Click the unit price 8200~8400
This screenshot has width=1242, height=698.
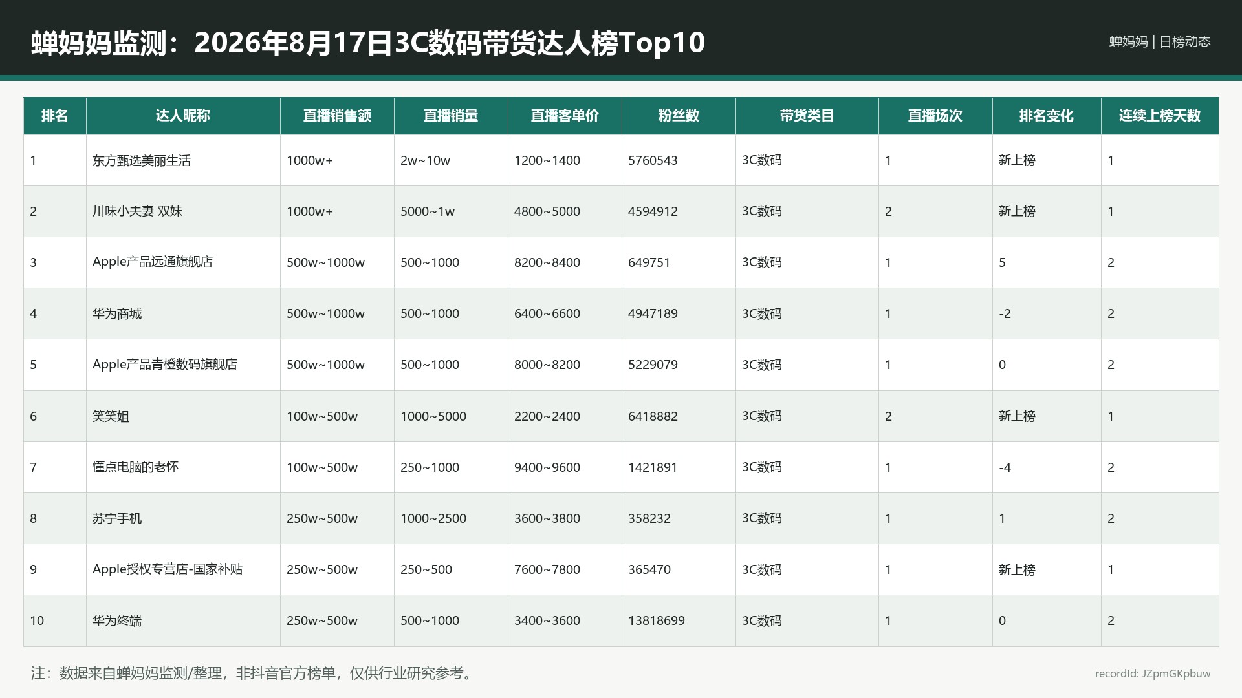[547, 262]
